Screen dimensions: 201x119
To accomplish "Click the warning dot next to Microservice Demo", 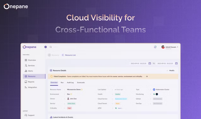I will 82,90.
